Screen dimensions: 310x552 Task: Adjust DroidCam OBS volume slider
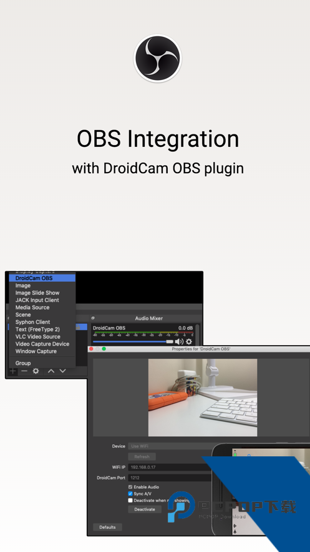(133, 341)
